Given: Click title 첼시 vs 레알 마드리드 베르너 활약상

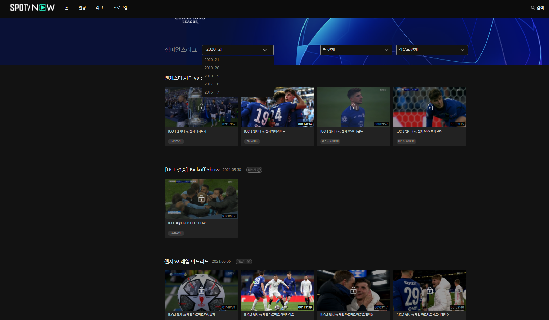Looking at the screenshot, I should pyautogui.click(x=423, y=315).
